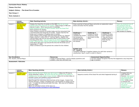Open the YouTube animated story hyperlink
Screen dimensions: 139x107
click(44, 87)
